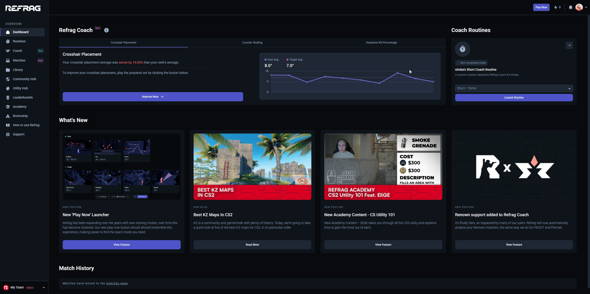
Task: Open notifications bell
Action: (x=571, y=7)
